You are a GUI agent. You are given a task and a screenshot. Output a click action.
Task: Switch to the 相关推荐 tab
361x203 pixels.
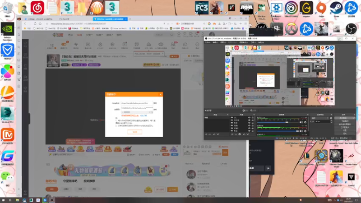(89, 181)
